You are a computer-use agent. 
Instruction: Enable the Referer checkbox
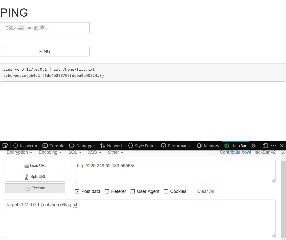(107, 192)
